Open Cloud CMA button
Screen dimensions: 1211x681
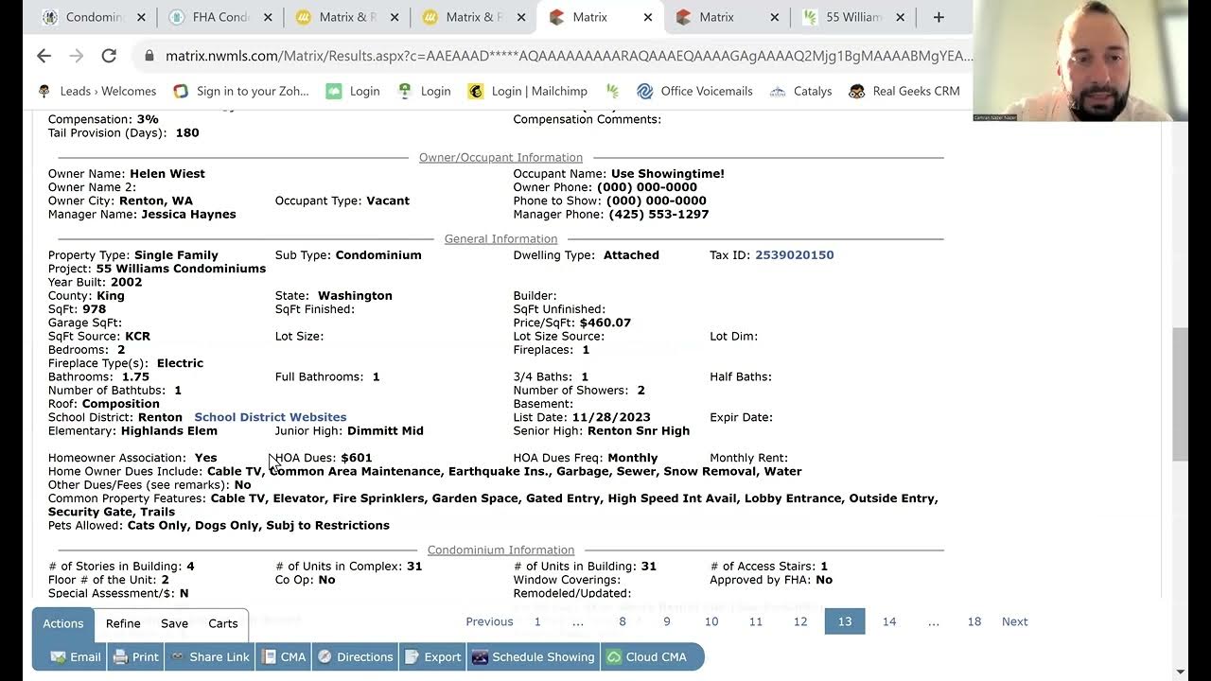647,656
